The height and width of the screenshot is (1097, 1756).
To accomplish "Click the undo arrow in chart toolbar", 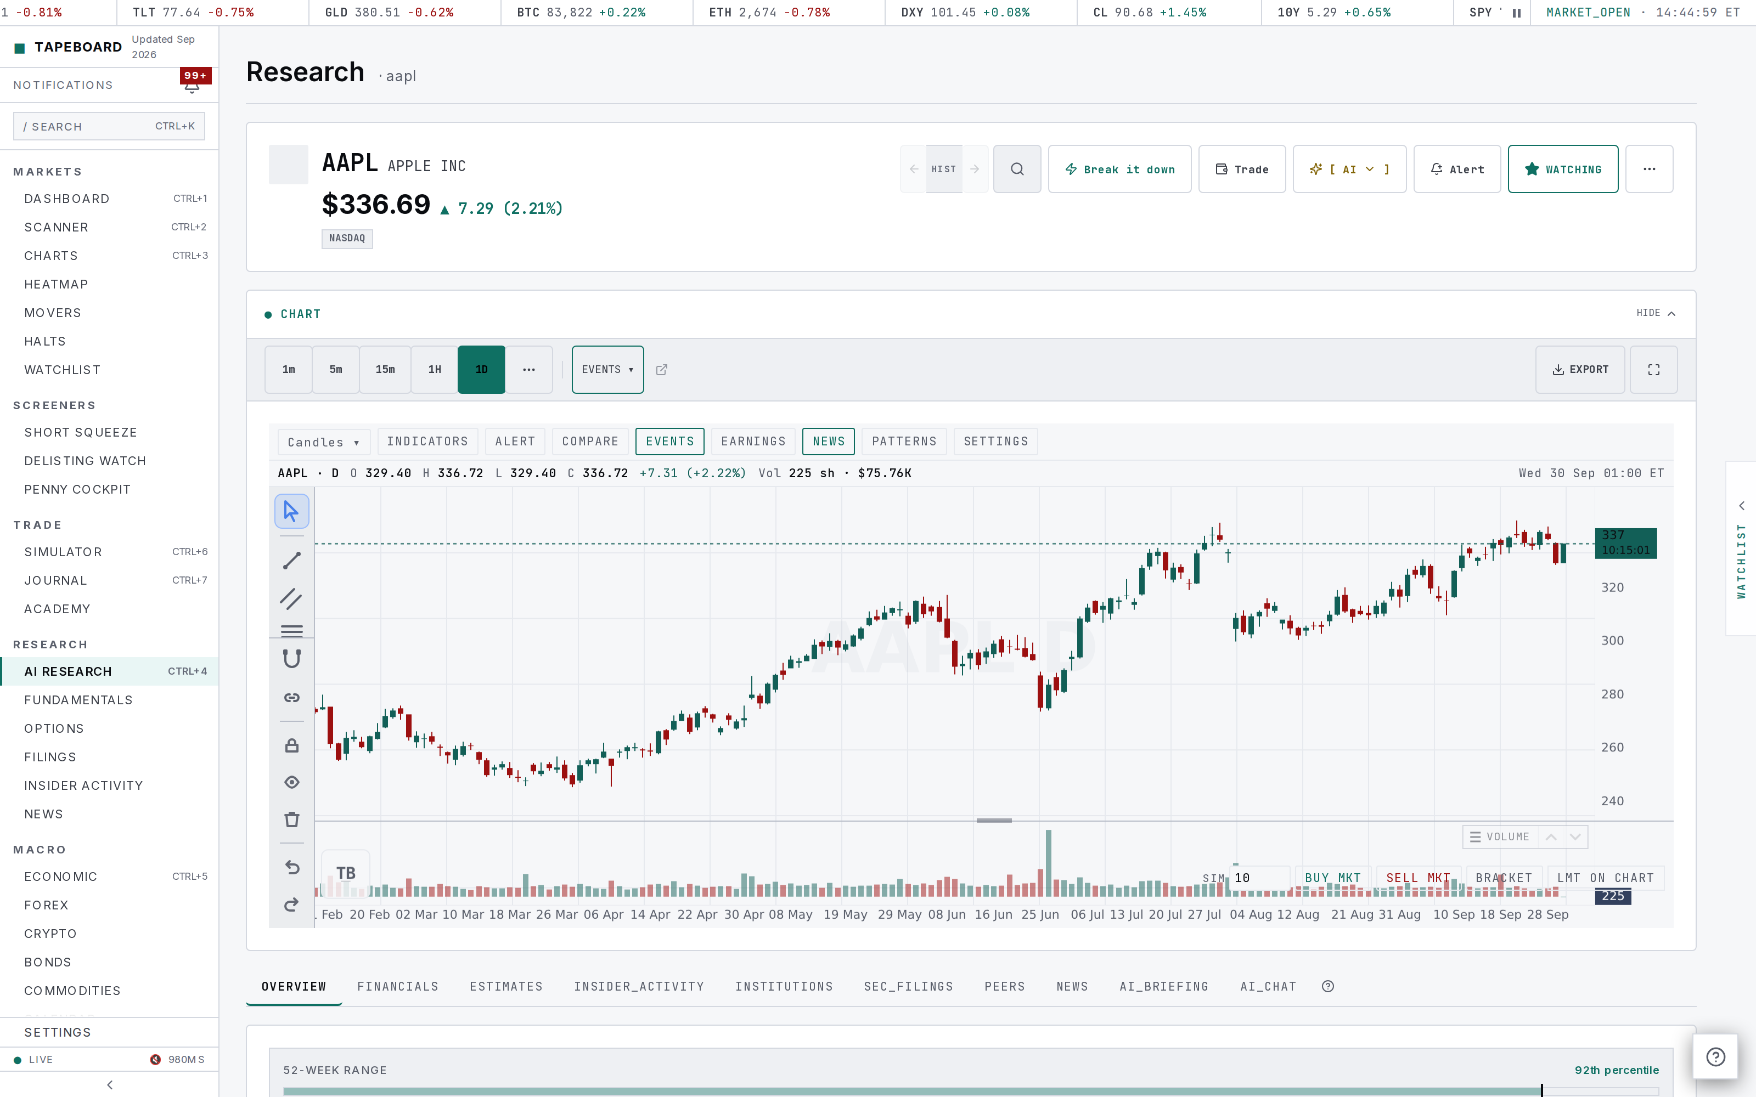I will [x=292, y=867].
